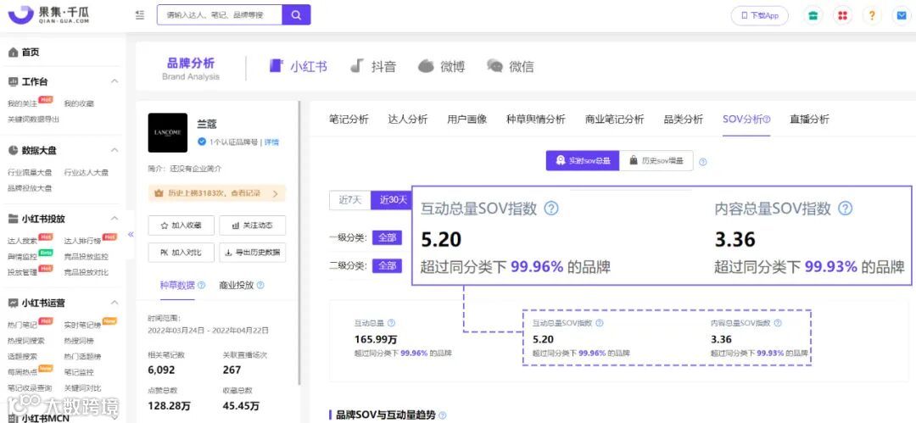Screen dimensions: 916x423
Task: Collapse the 数据大盘 sidebar section
Action: (x=114, y=150)
